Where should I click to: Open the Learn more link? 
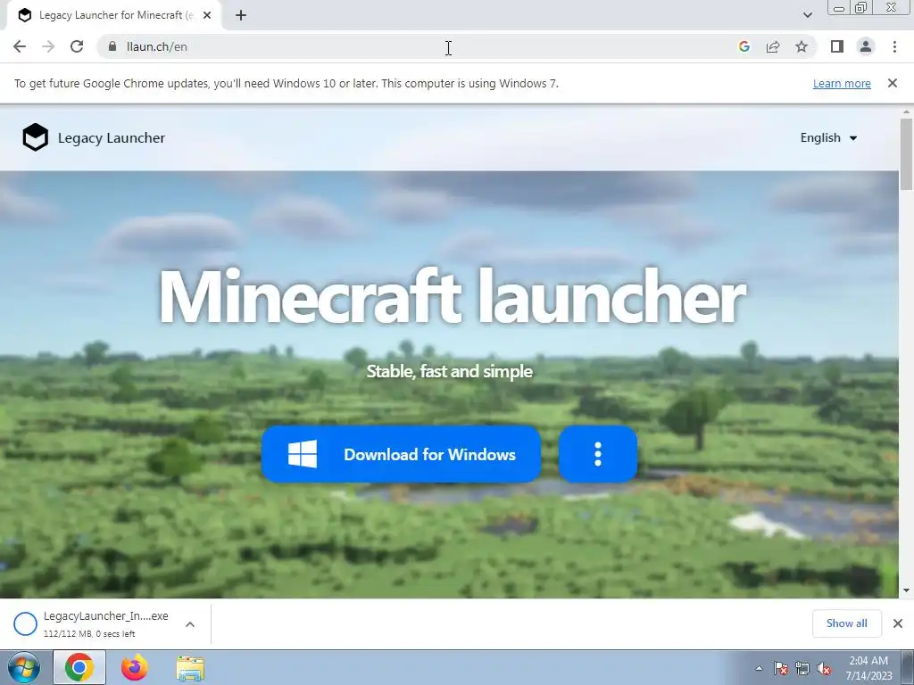[842, 83]
